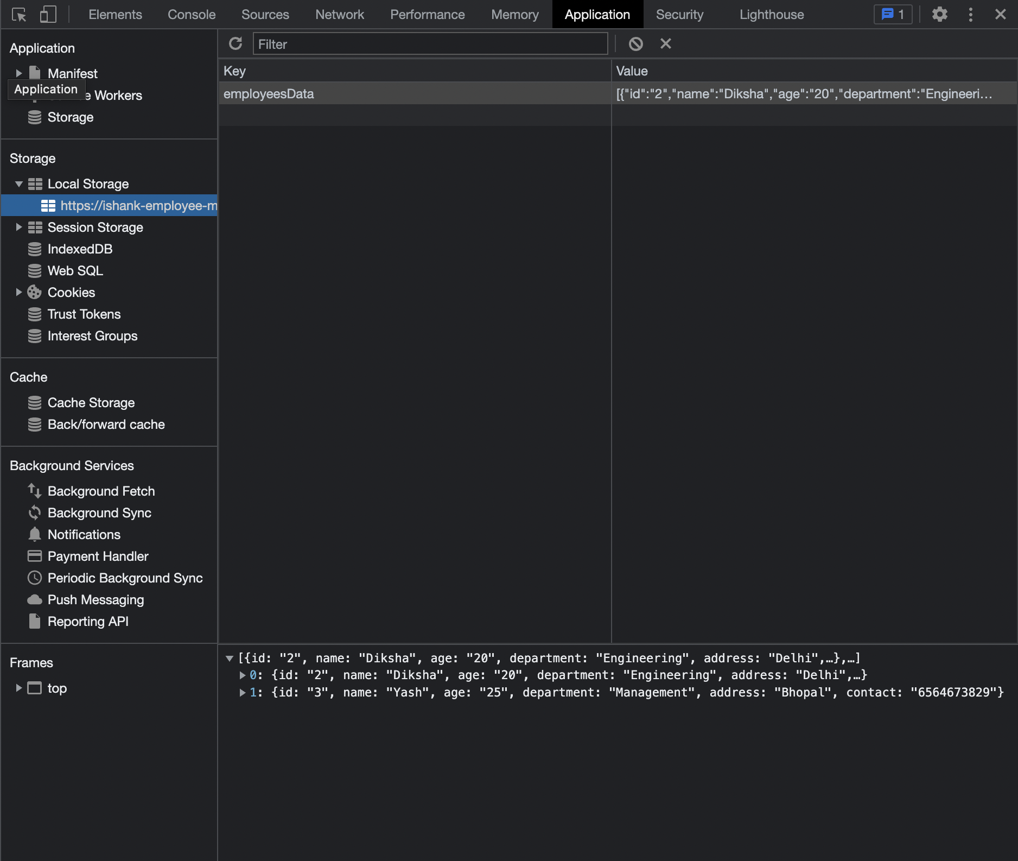Click the Storage database icon under Application

tap(35, 117)
